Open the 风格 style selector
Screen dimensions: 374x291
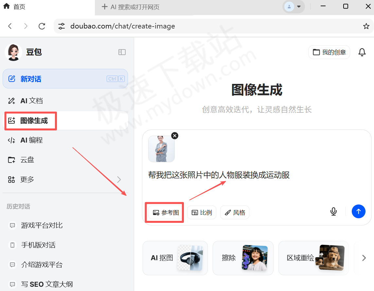(x=235, y=212)
